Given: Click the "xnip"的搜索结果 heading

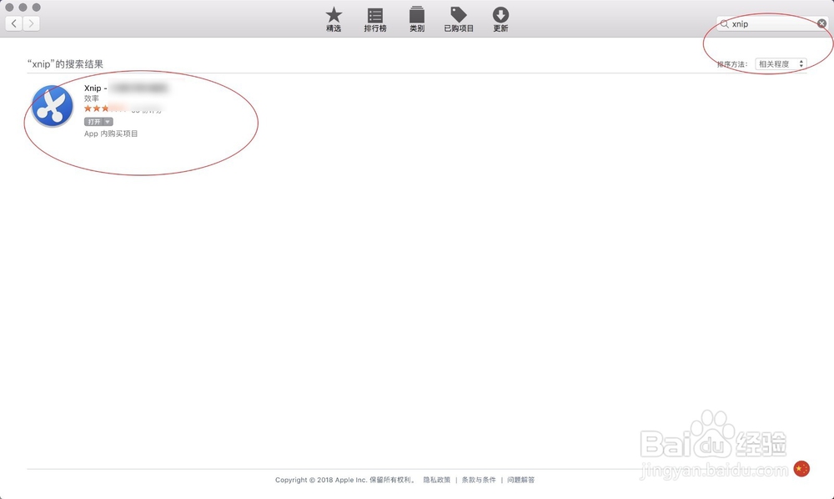Looking at the screenshot, I should click(65, 64).
